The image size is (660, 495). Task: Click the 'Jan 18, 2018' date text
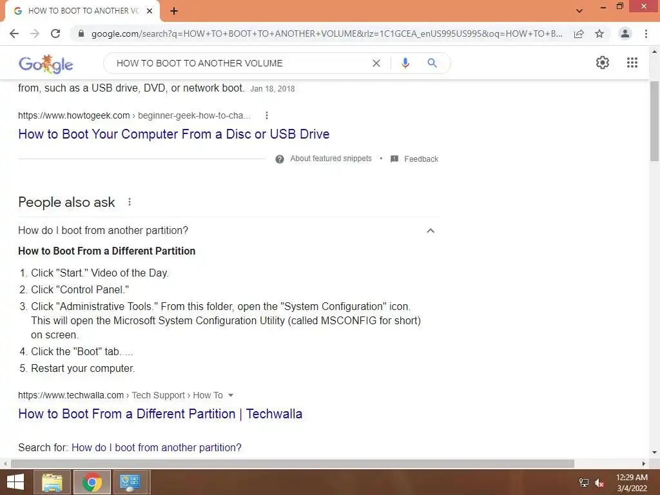273,89
